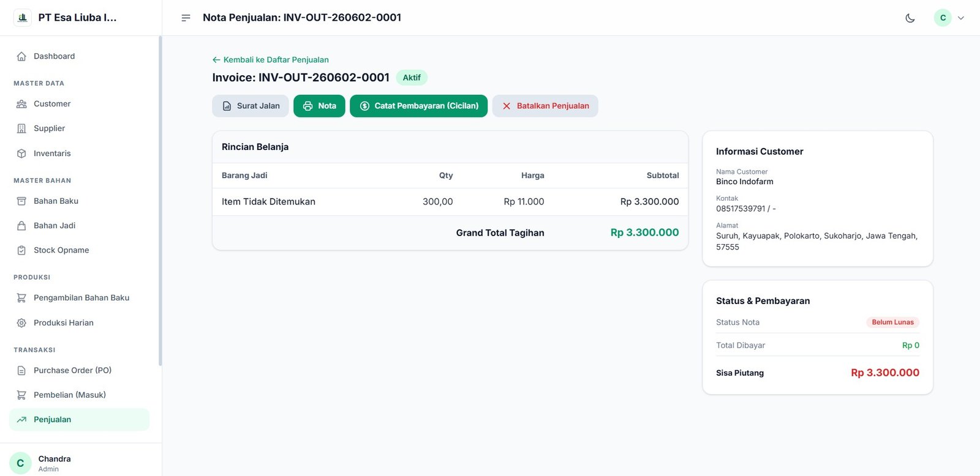Open the Supplier menu label
Screen dimensions: 980x476
tap(49, 128)
